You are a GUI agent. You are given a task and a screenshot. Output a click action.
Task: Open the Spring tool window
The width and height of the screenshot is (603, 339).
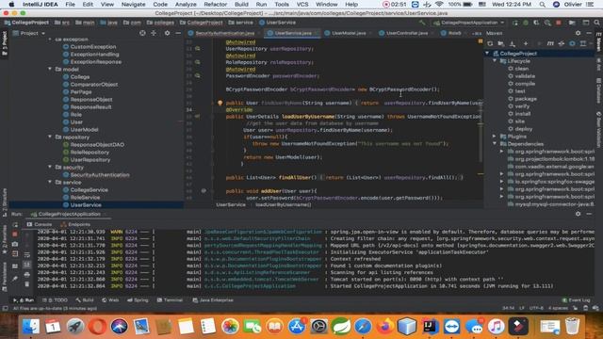pyautogui.click(x=138, y=300)
